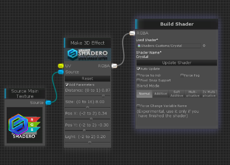Screen dimensions: 230x165
Task: Select the Soft Additive blend mode
Action: point(177,94)
